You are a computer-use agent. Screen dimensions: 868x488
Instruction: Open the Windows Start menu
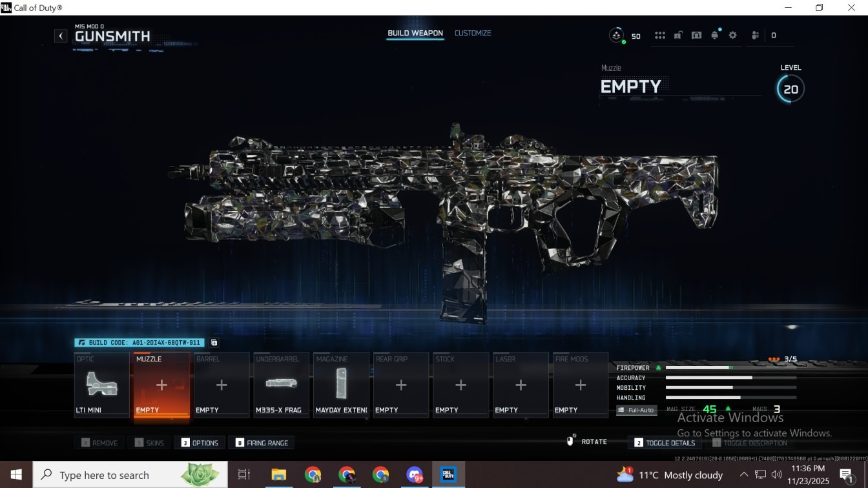pos(16,475)
